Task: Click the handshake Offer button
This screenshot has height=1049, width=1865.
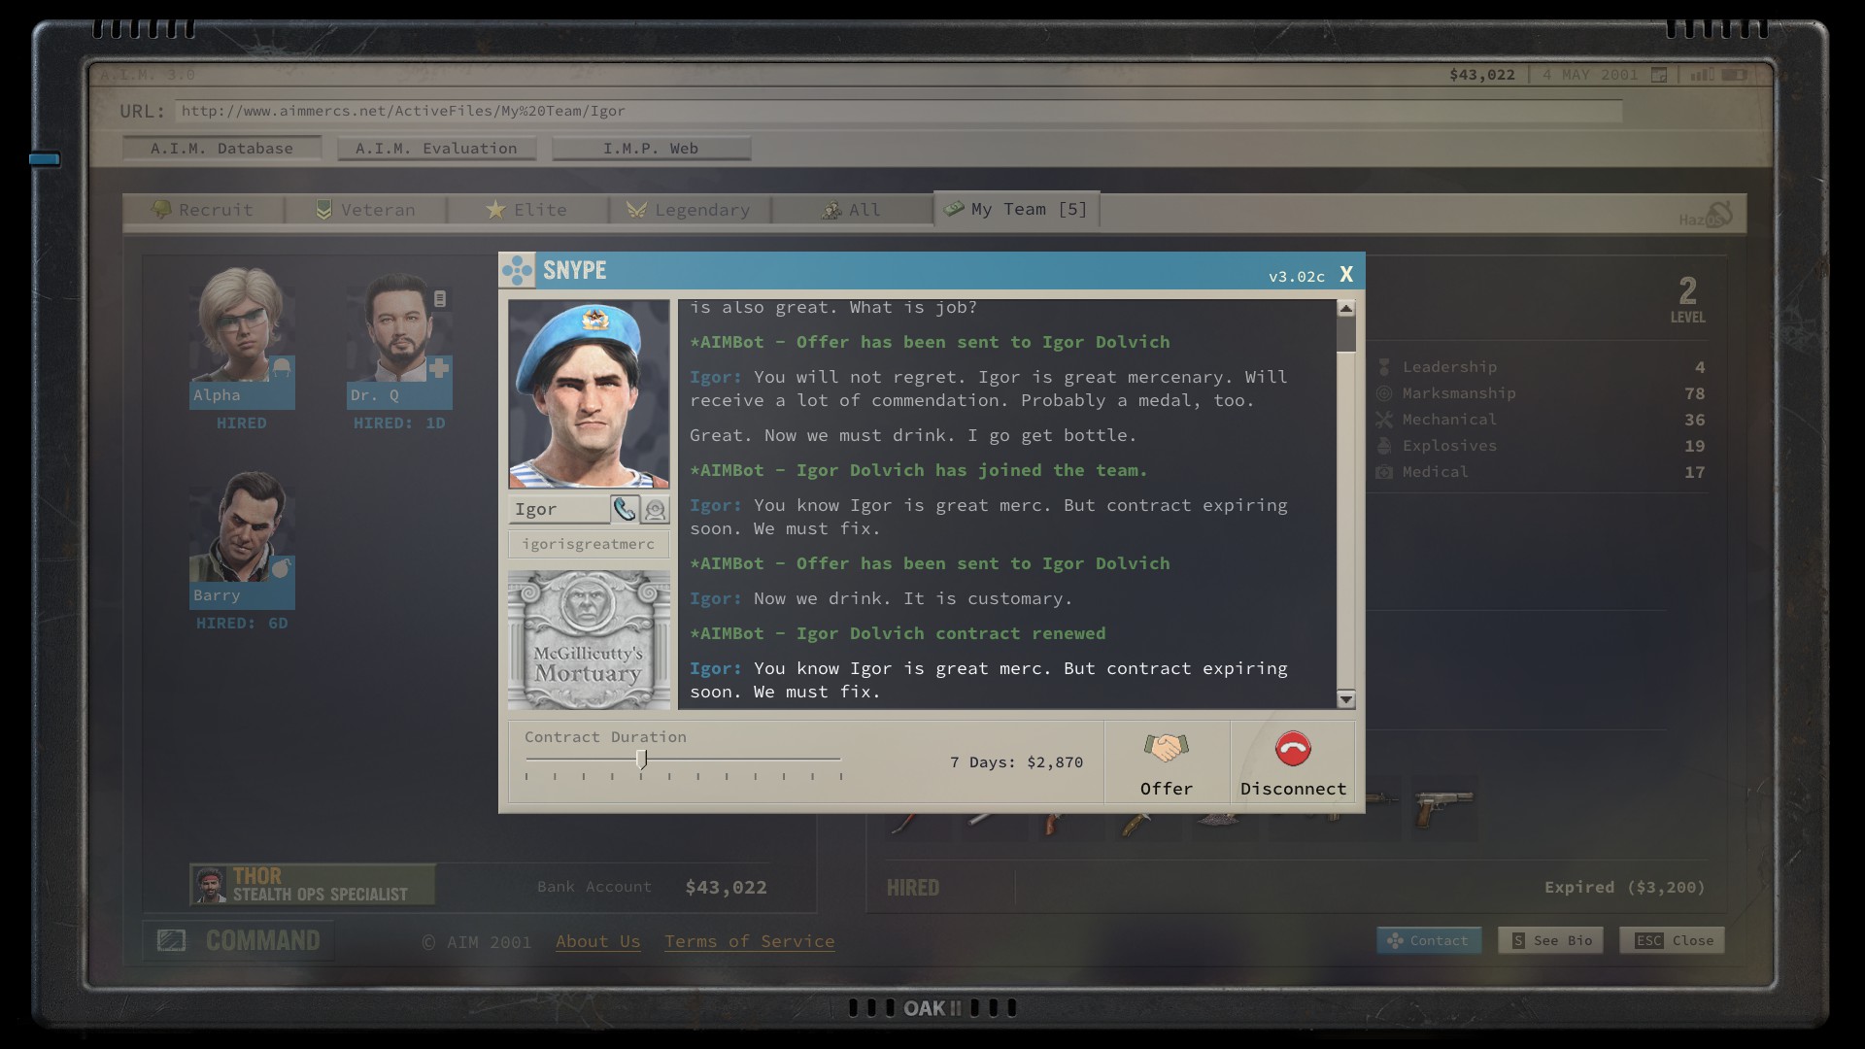Action: [1166, 763]
